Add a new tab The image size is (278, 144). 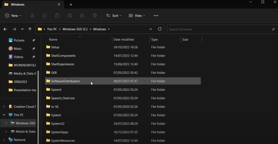[71, 5]
